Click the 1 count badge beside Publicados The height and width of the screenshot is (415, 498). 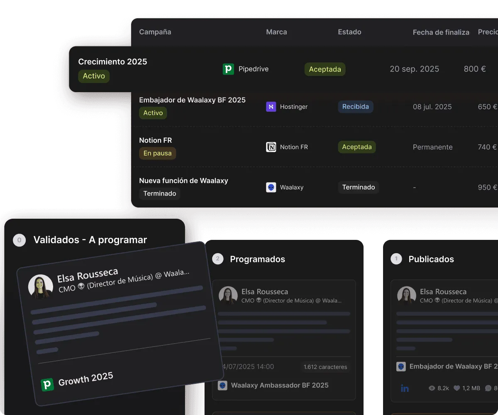(396, 259)
